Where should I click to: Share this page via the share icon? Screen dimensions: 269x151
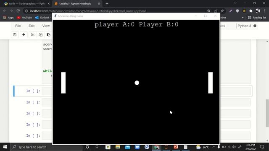coord(216,11)
